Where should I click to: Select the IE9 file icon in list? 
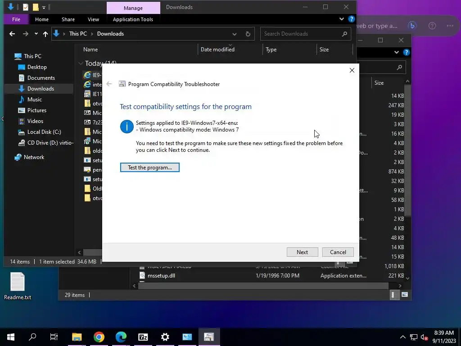click(87, 75)
